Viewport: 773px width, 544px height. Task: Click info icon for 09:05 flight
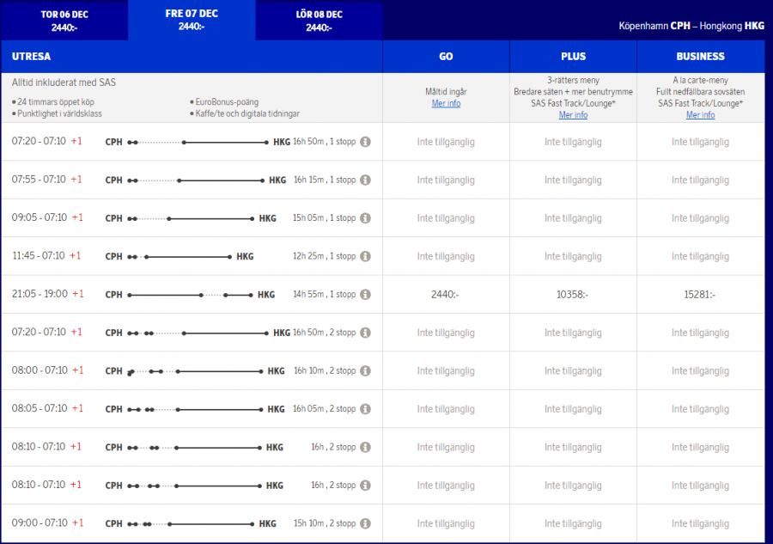(365, 218)
